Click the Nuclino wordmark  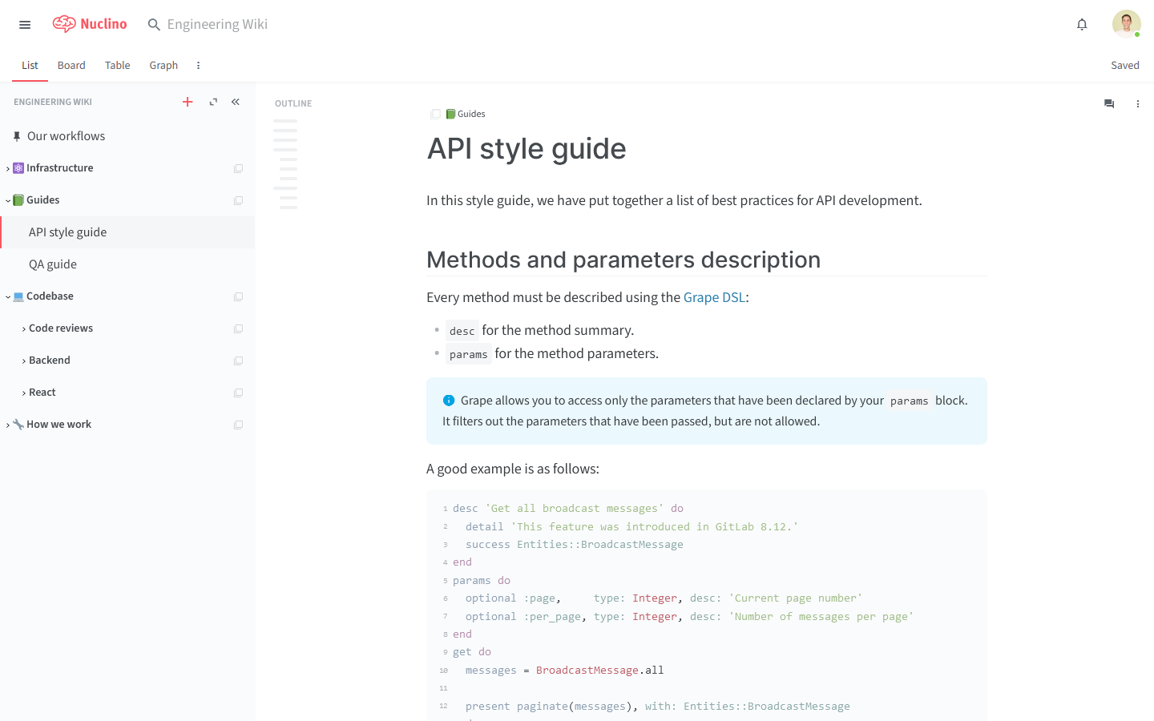tap(103, 24)
